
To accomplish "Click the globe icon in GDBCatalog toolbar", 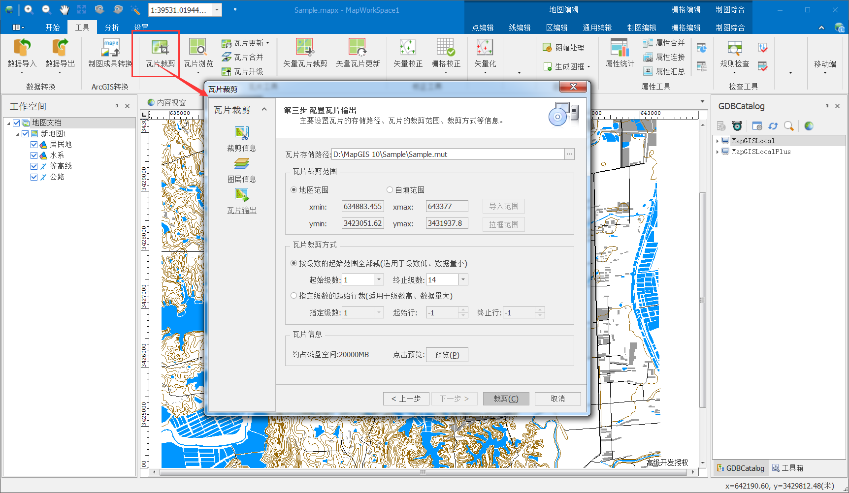I will click(x=809, y=126).
